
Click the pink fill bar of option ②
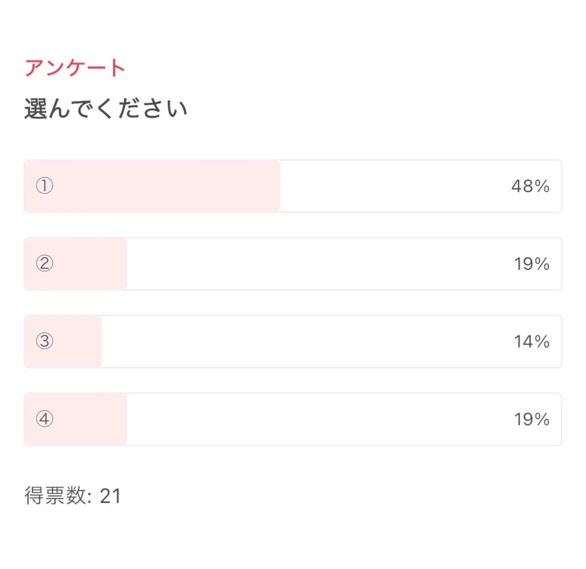click(89, 264)
